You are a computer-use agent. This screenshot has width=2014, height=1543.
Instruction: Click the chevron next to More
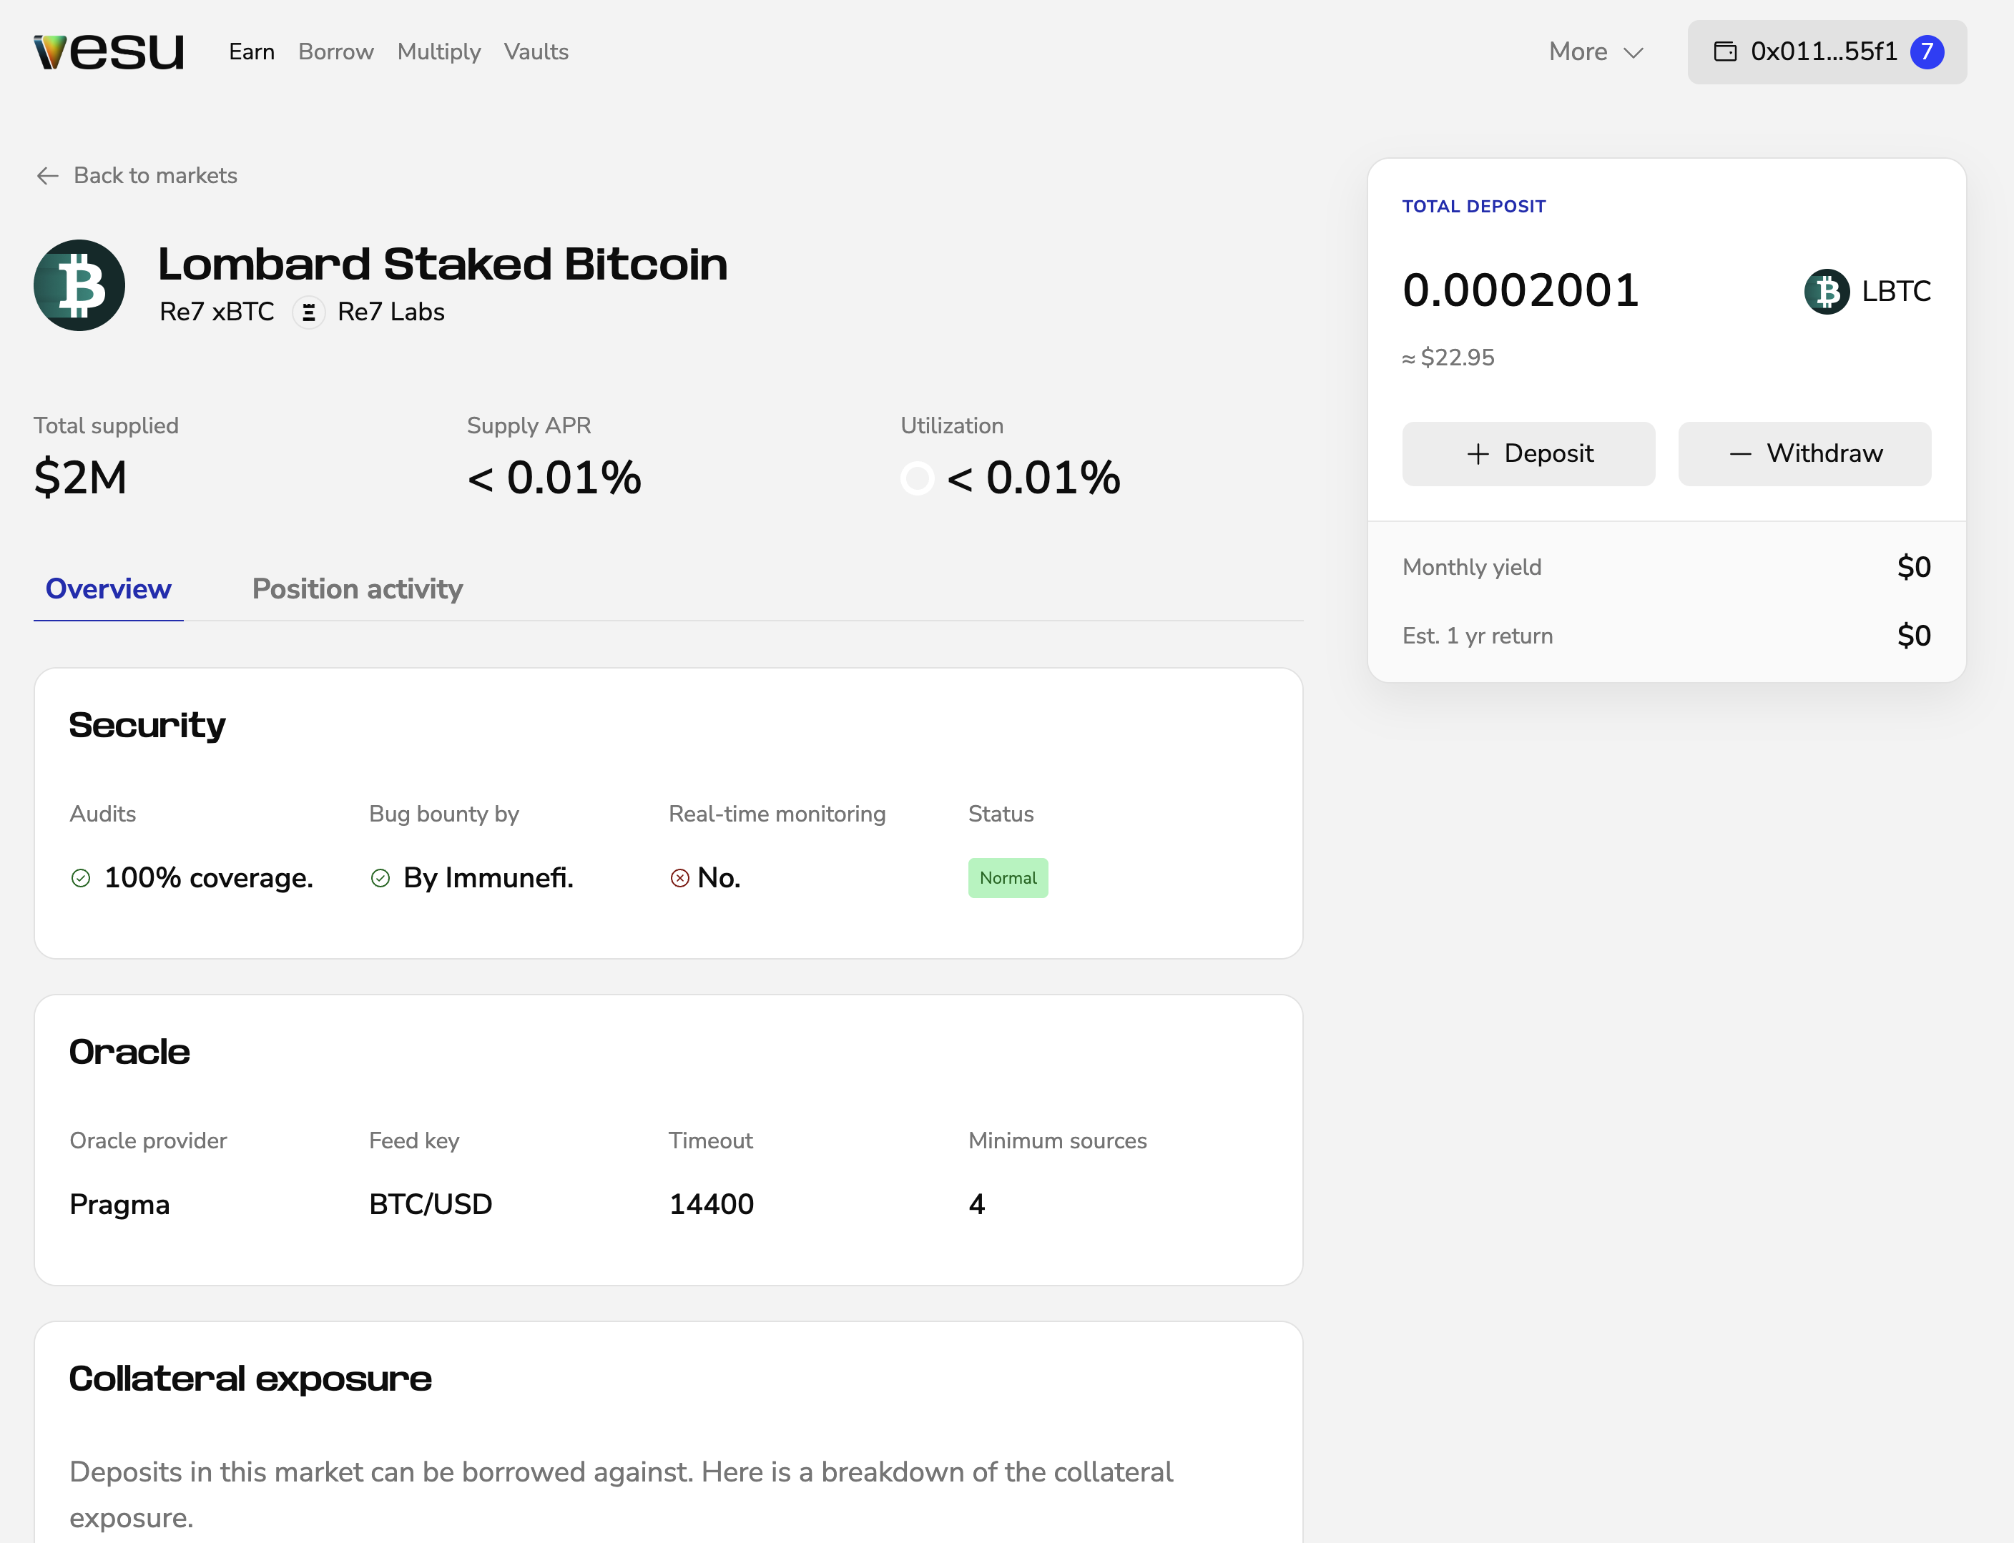coord(1633,52)
